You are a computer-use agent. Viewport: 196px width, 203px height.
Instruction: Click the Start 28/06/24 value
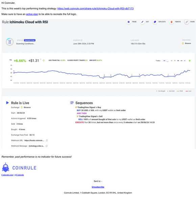(x=21, y=113)
